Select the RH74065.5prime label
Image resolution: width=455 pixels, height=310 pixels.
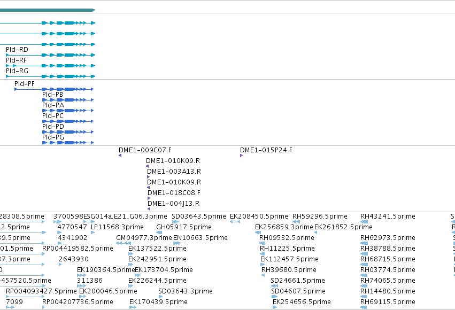[x=388, y=281]
